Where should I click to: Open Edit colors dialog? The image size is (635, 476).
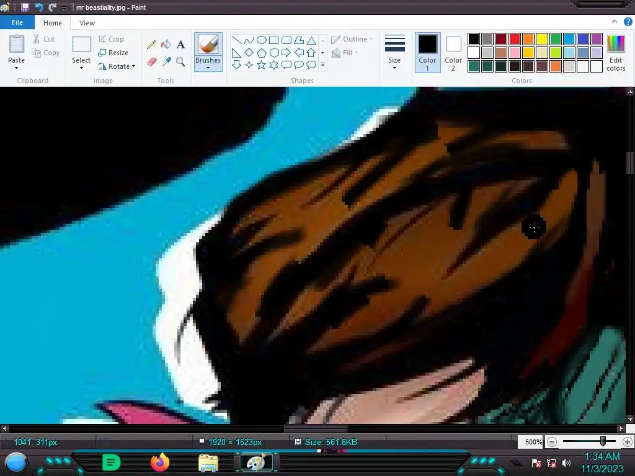click(x=616, y=53)
